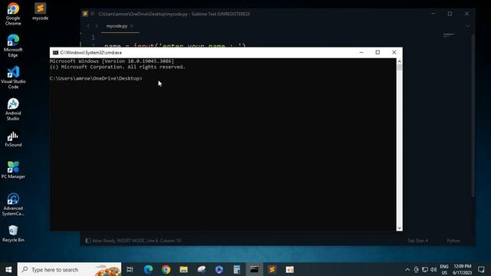
Task: Click the taskbar search box
Action: point(69,269)
